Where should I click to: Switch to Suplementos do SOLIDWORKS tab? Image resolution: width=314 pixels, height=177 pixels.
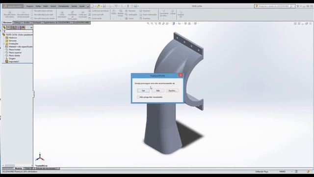[x=57, y=23]
